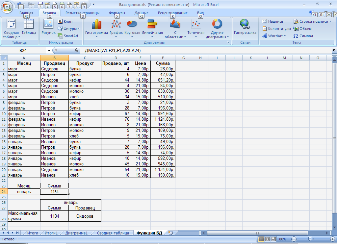
Task: Insert a SmartArt graphic
Action: [68, 36]
